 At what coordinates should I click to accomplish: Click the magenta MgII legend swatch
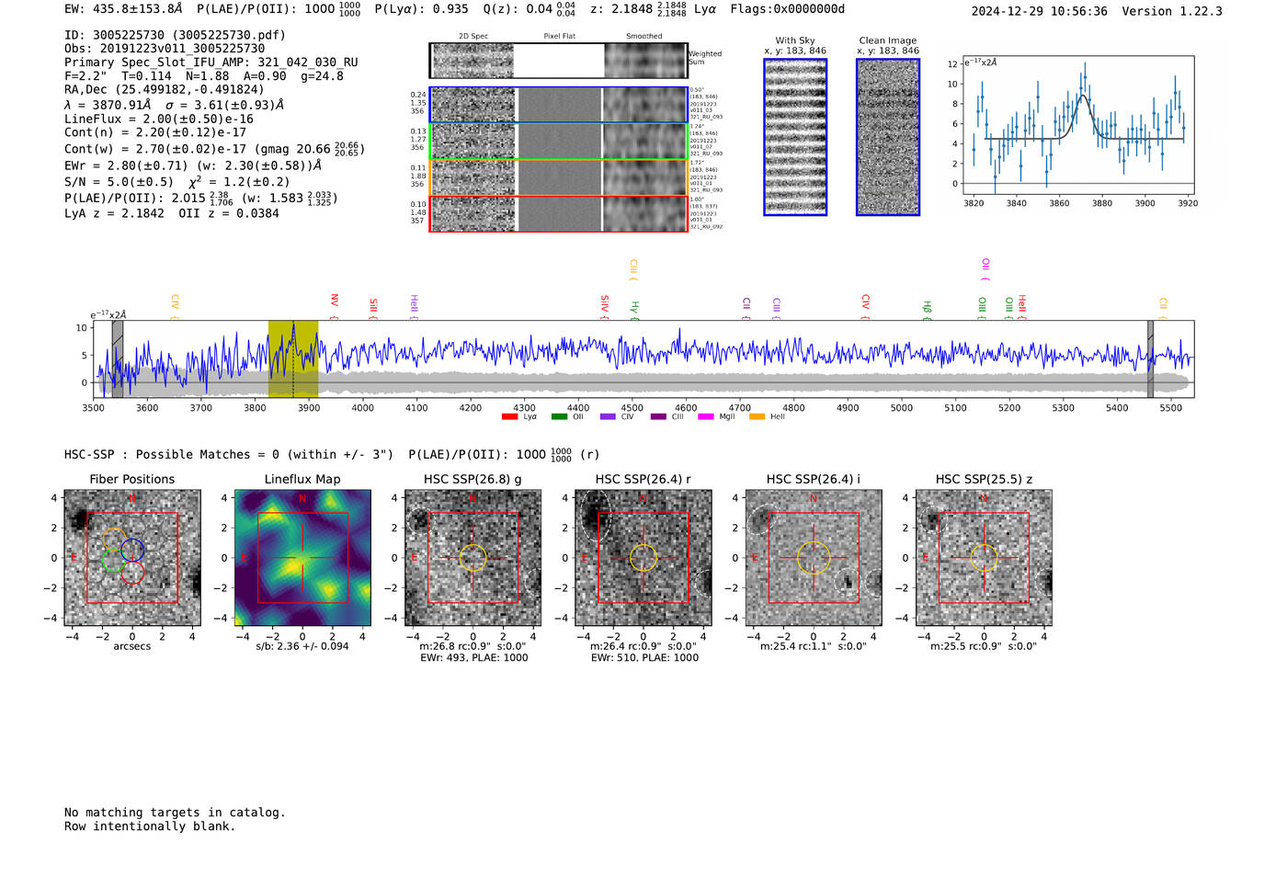coord(706,417)
